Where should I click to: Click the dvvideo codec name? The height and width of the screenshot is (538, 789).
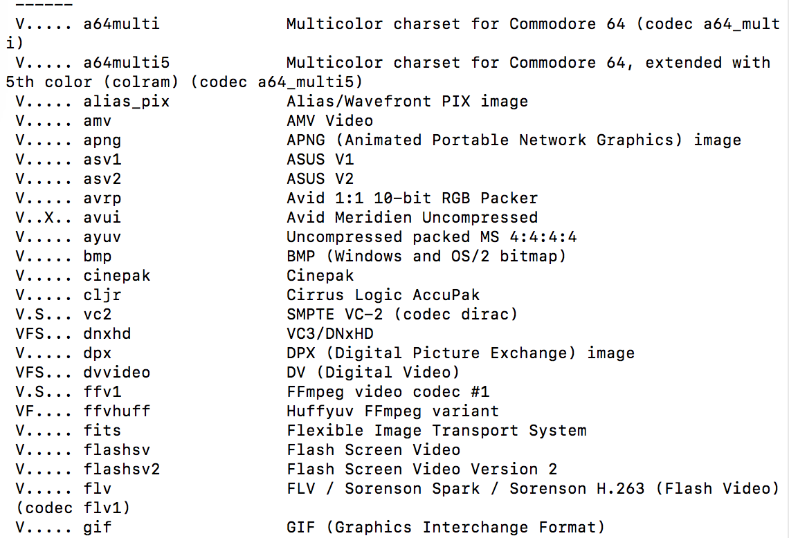pos(117,373)
